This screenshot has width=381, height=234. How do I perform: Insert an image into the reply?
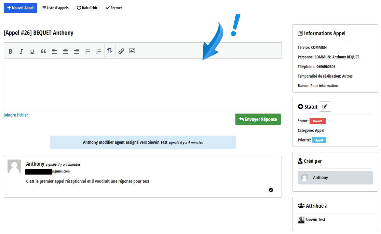(x=132, y=51)
